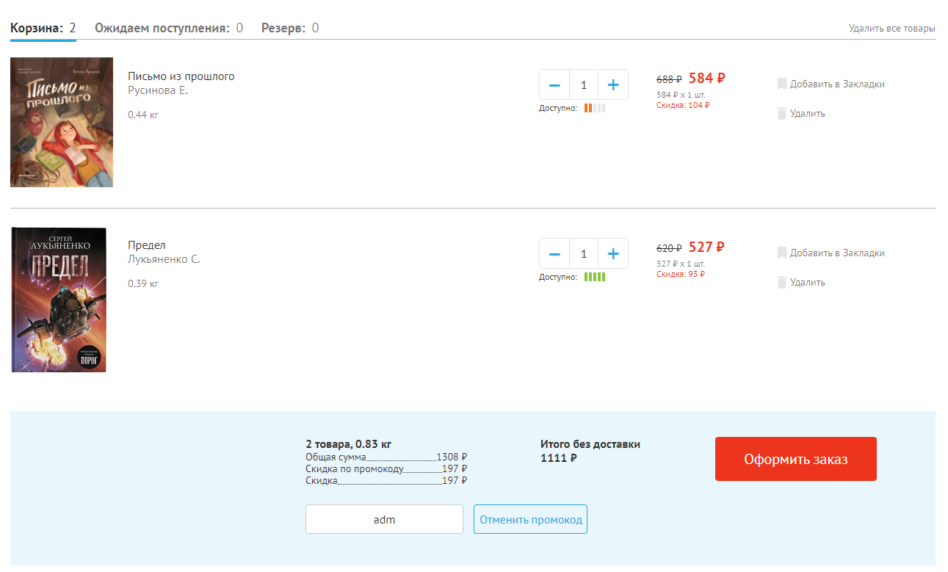Viewport: 948px width, 572px height.
Task: Click the author link Лукьяненко С.
Action: (164, 259)
